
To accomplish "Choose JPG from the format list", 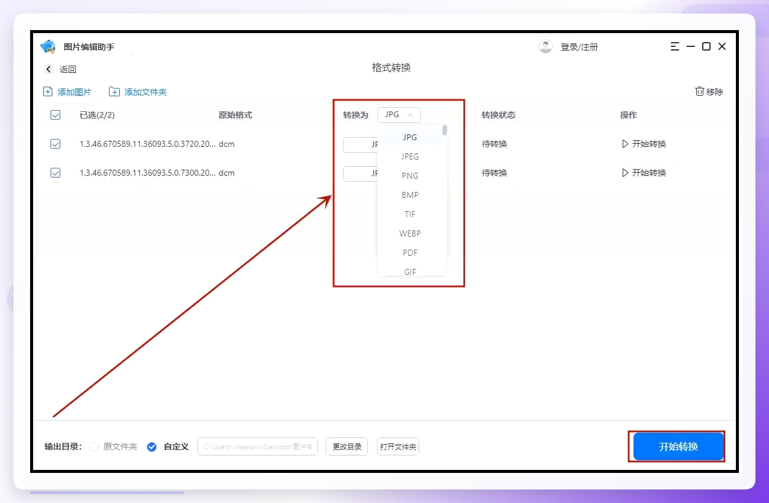I will click(410, 137).
